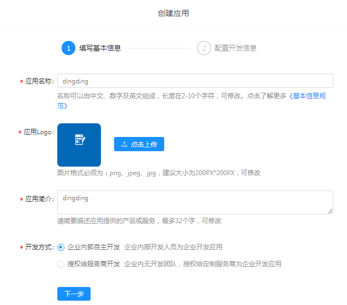Image resolution: width=347 pixels, height=305 pixels.
Task: Grab the resize handle of 应用简介 textarea
Action: pos(330,211)
